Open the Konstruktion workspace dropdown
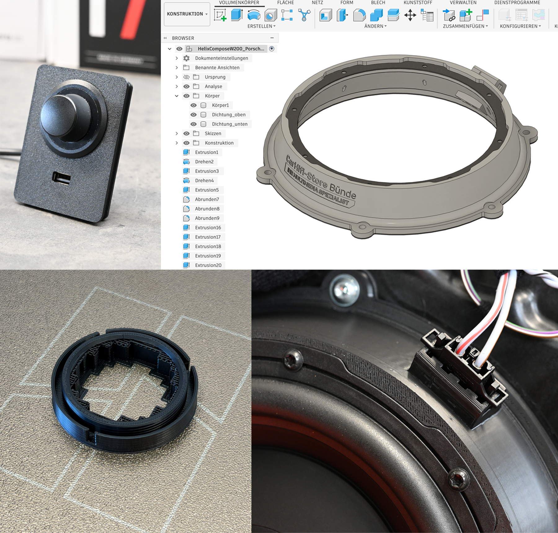 point(187,14)
